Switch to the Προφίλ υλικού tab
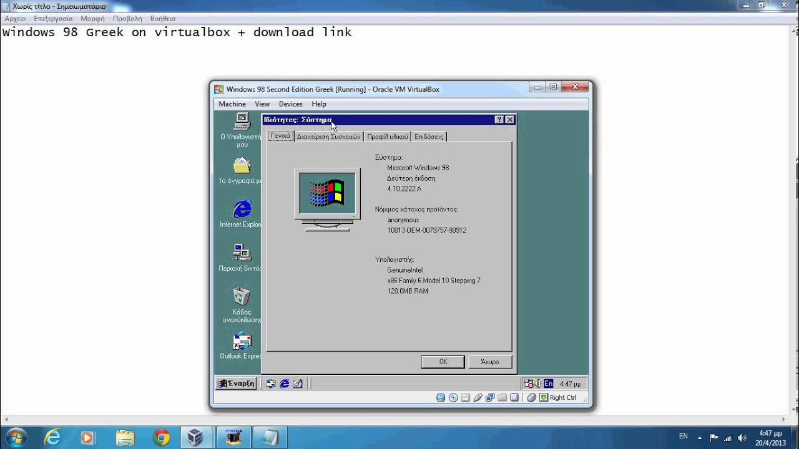The height and width of the screenshot is (449, 799). click(387, 137)
